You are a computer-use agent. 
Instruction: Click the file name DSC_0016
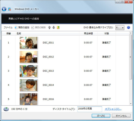point(48,99)
